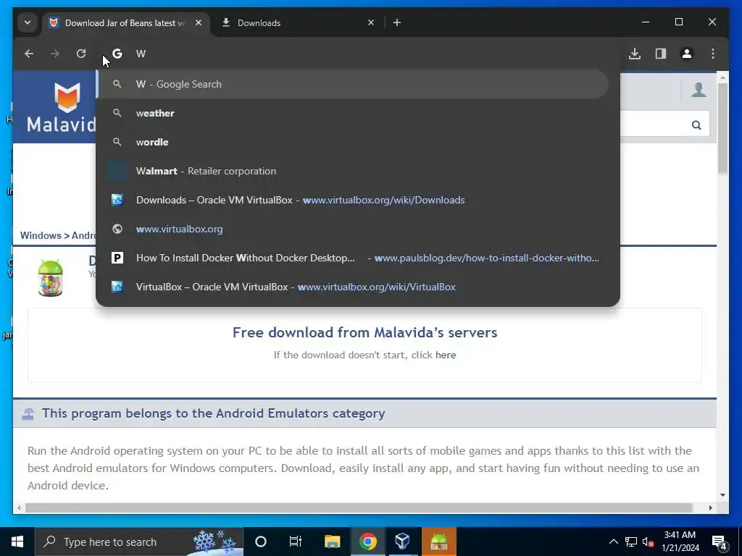Click the muted volume tray icon
The image size is (742, 556).
[648, 542]
